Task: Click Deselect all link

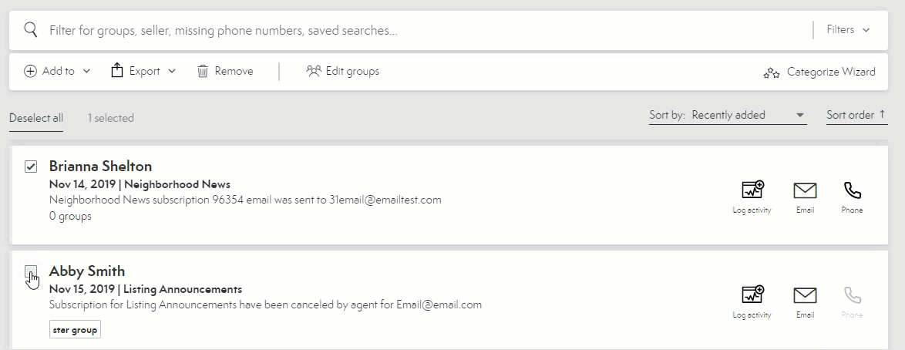Action: pyautogui.click(x=35, y=118)
